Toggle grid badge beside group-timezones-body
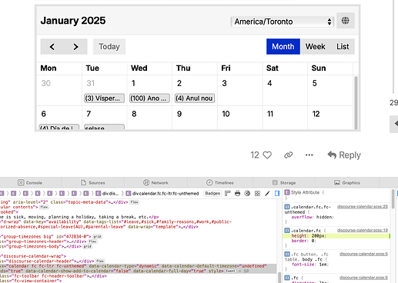 [x=87, y=246]
